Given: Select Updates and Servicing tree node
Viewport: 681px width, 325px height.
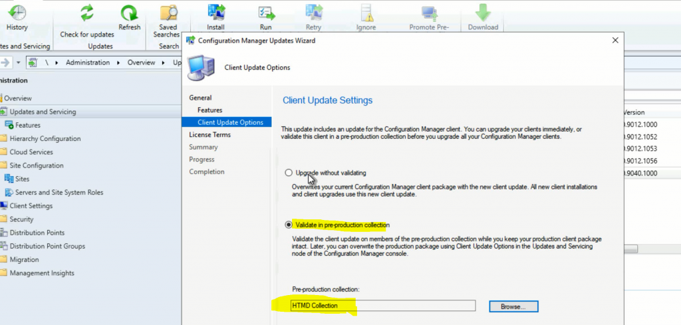Looking at the screenshot, I should (43, 112).
